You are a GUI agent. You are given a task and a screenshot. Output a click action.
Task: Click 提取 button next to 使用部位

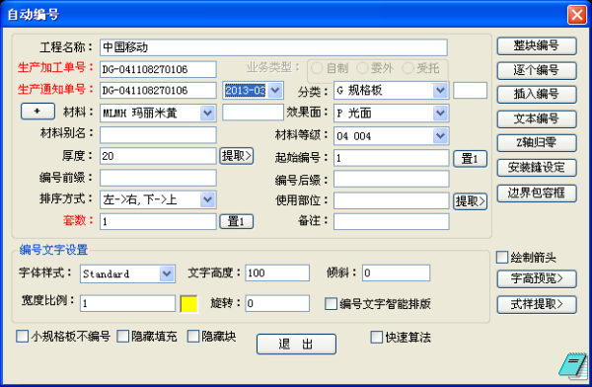pyautogui.click(x=470, y=201)
